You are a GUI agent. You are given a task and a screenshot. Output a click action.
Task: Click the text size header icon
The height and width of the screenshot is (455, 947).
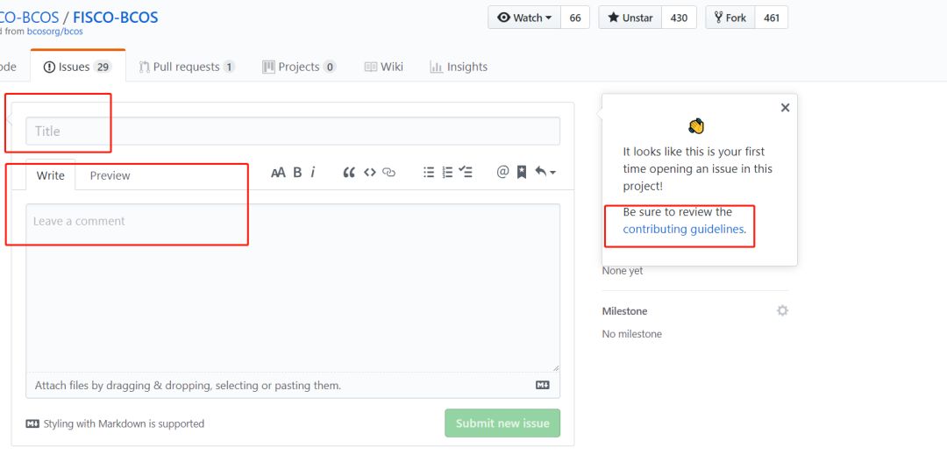[x=278, y=173]
